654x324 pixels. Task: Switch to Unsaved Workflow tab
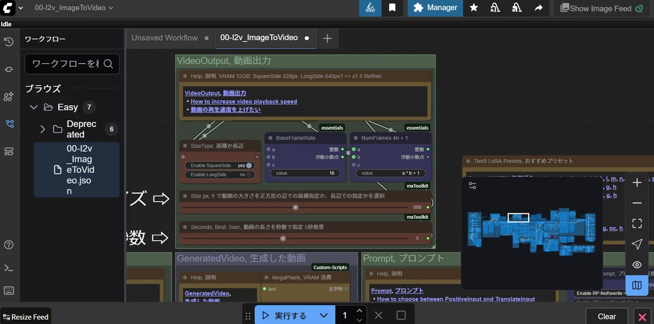(165, 38)
